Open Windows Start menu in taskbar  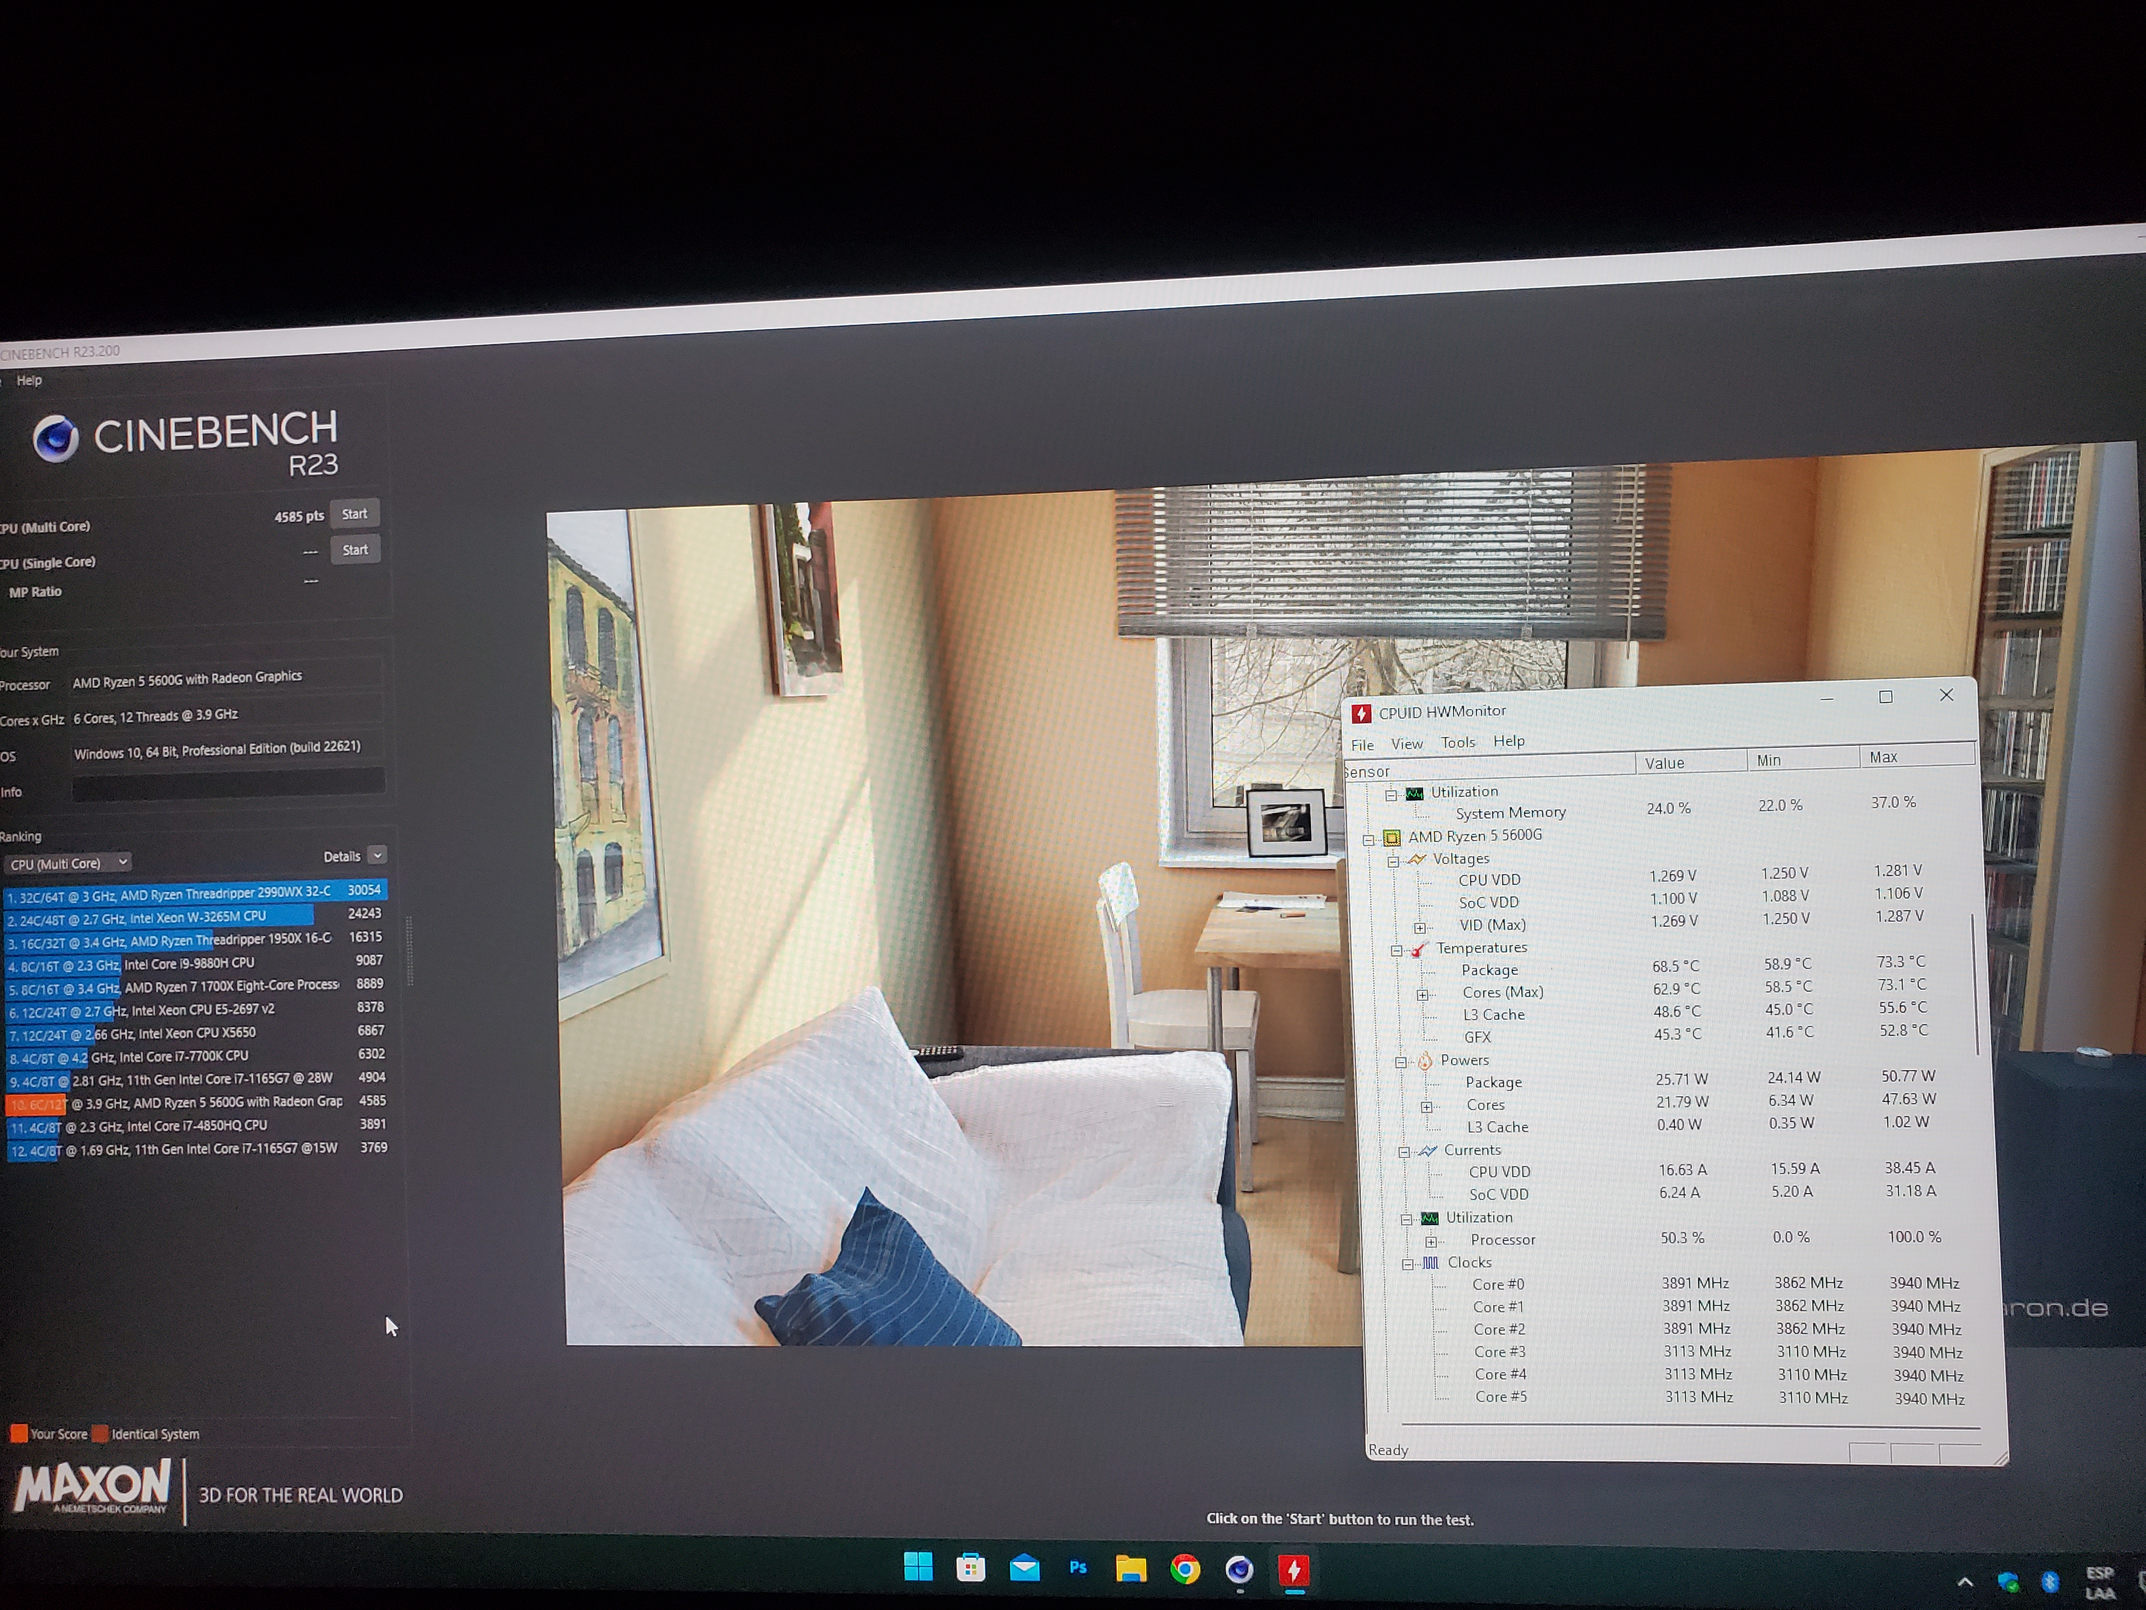click(918, 1567)
